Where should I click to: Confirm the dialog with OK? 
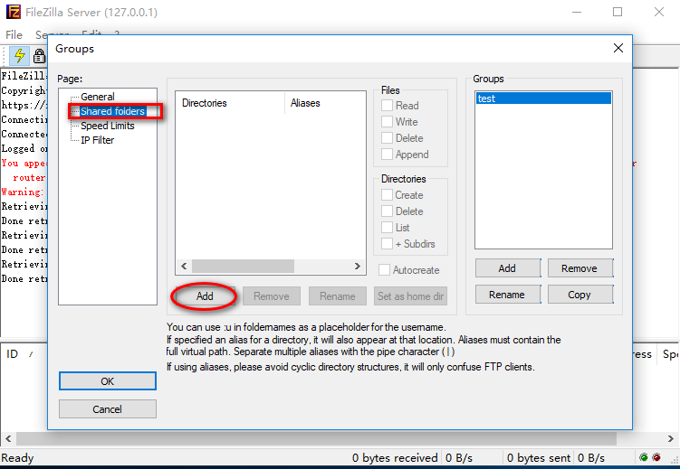(x=108, y=381)
